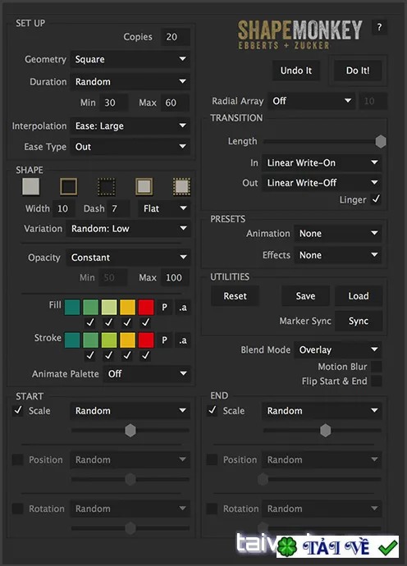Click the Do It! button

[358, 71]
